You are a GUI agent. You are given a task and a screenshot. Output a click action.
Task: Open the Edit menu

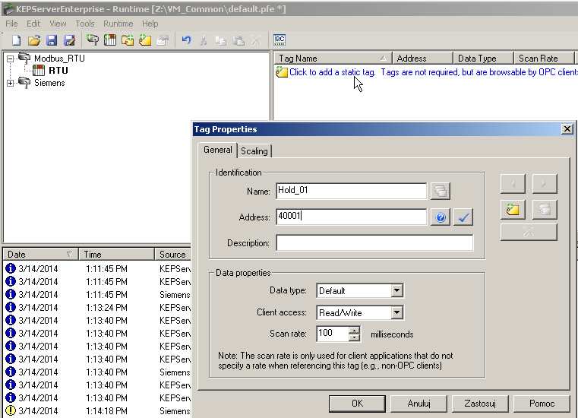[x=33, y=24]
